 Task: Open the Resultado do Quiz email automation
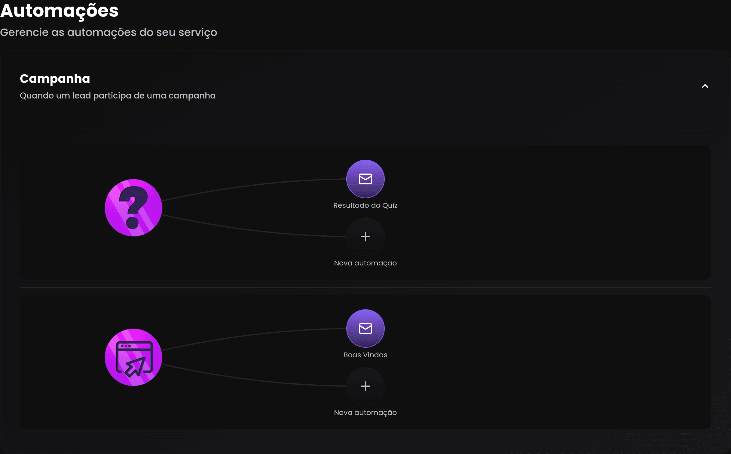click(x=365, y=179)
